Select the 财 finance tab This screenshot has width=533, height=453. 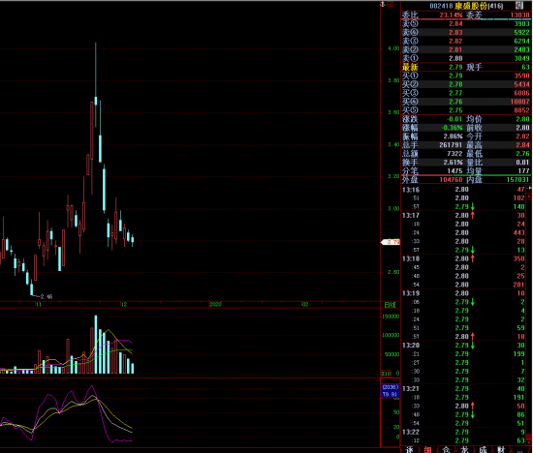[x=501, y=449]
